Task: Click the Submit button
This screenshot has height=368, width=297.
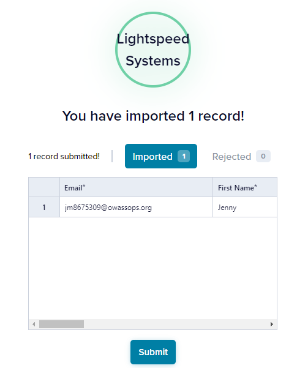Action: (153, 352)
